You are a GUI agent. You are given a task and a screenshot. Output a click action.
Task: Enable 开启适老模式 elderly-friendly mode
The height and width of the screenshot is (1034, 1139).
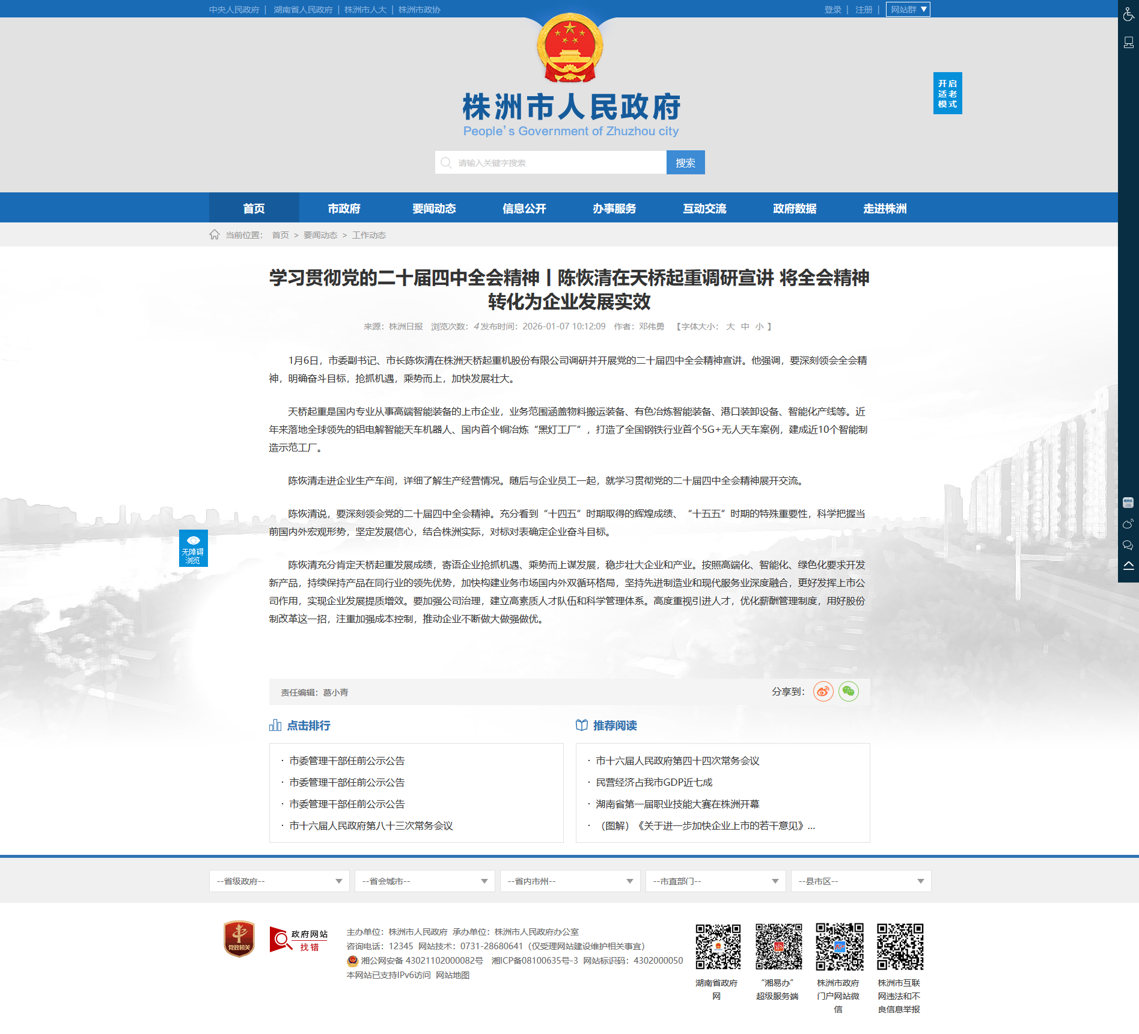coord(947,93)
